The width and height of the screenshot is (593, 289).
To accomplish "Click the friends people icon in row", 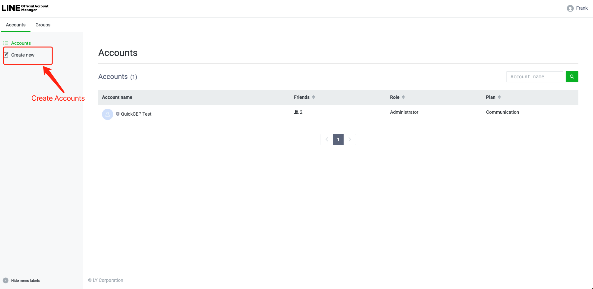I will click(x=296, y=112).
